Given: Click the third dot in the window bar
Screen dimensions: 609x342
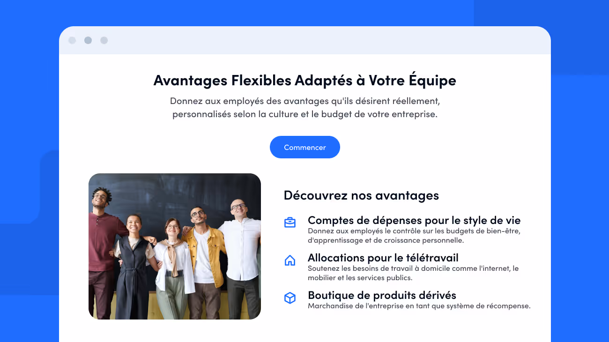Looking at the screenshot, I should pyautogui.click(x=104, y=40).
